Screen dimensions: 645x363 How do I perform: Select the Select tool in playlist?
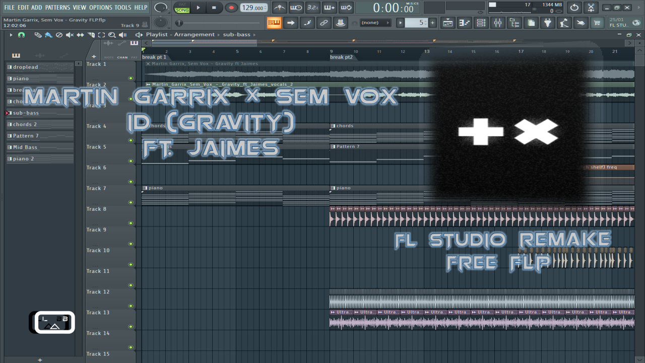tap(101, 35)
